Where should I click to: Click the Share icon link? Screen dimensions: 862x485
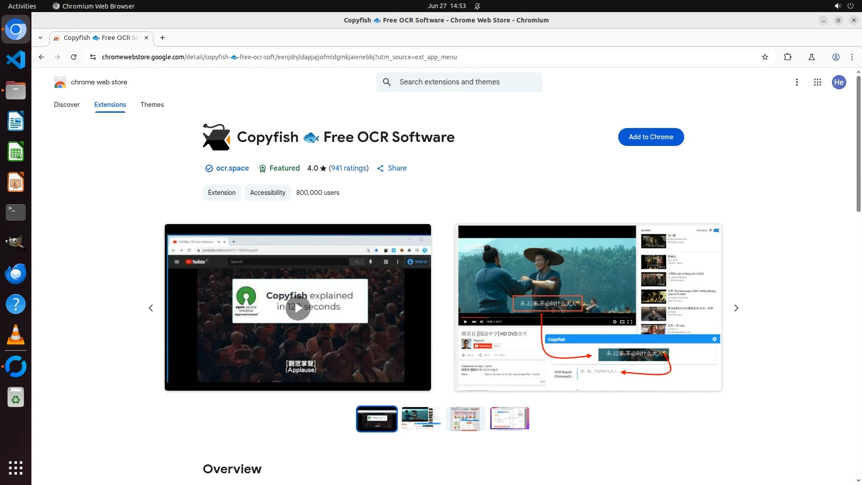point(391,168)
